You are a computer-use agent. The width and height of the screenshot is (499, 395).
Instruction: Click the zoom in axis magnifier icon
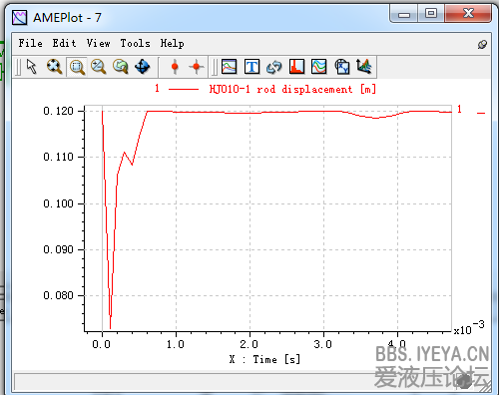click(x=99, y=67)
